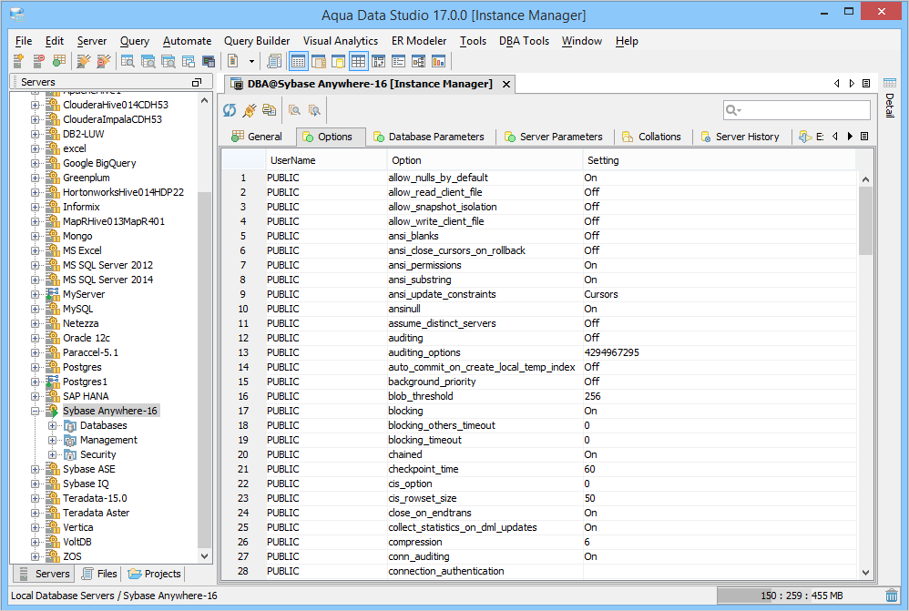
Task: Click the dark Shell console toolbar icon
Action: point(208,60)
